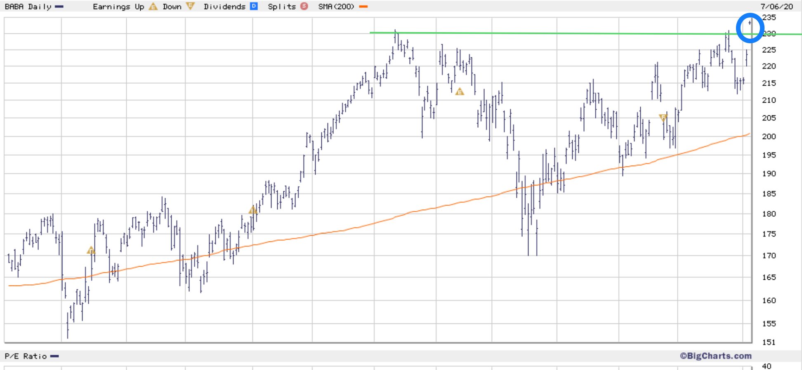Click the 210 price axis label

[769, 100]
